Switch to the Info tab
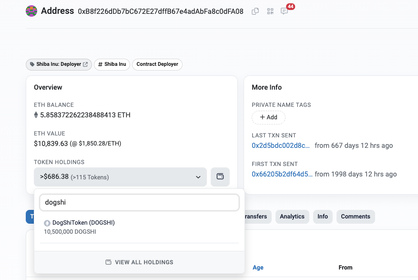 pos(323,217)
